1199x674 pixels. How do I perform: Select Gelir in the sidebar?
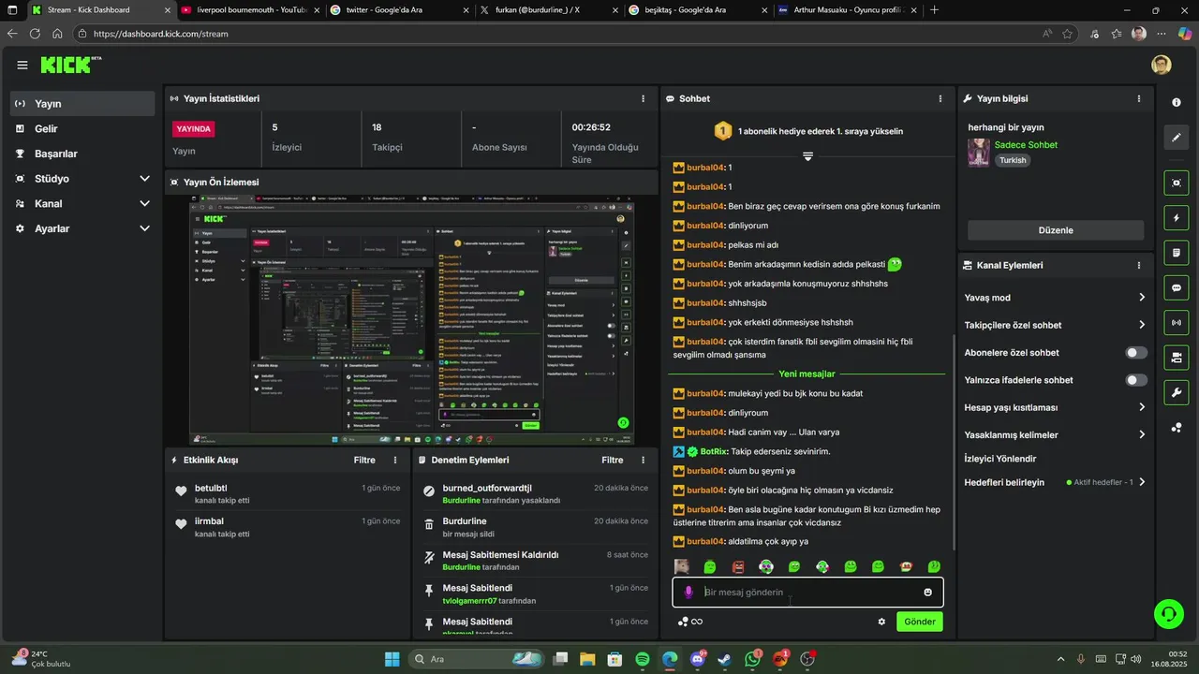82,129
